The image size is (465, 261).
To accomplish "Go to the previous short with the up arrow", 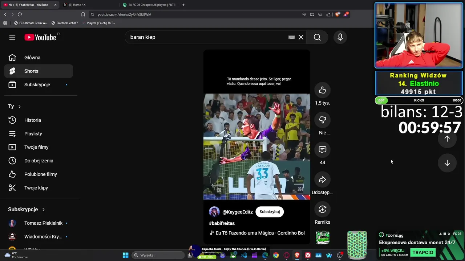I will pos(447,138).
